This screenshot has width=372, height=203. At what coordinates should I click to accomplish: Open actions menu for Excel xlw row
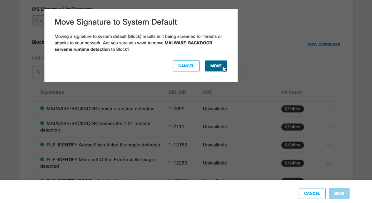[x=329, y=163]
